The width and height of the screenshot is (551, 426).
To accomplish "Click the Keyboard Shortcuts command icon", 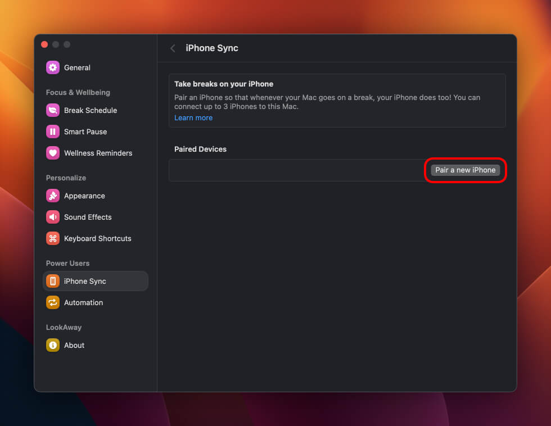I will pos(53,238).
